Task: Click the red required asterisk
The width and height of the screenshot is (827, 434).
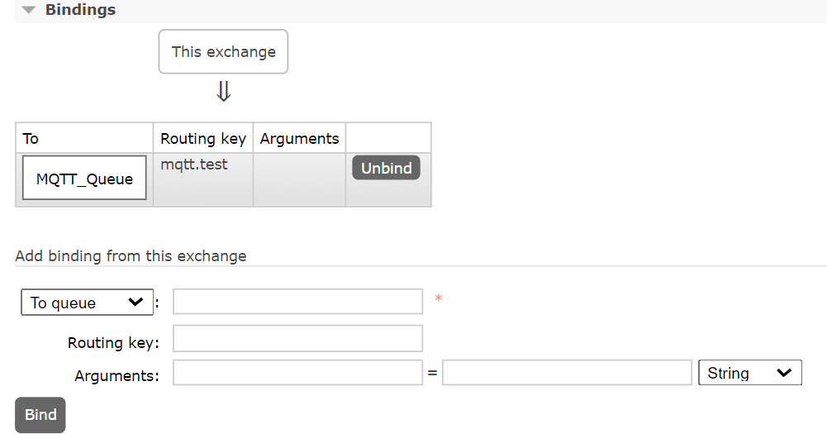Action: click(439, 298)
